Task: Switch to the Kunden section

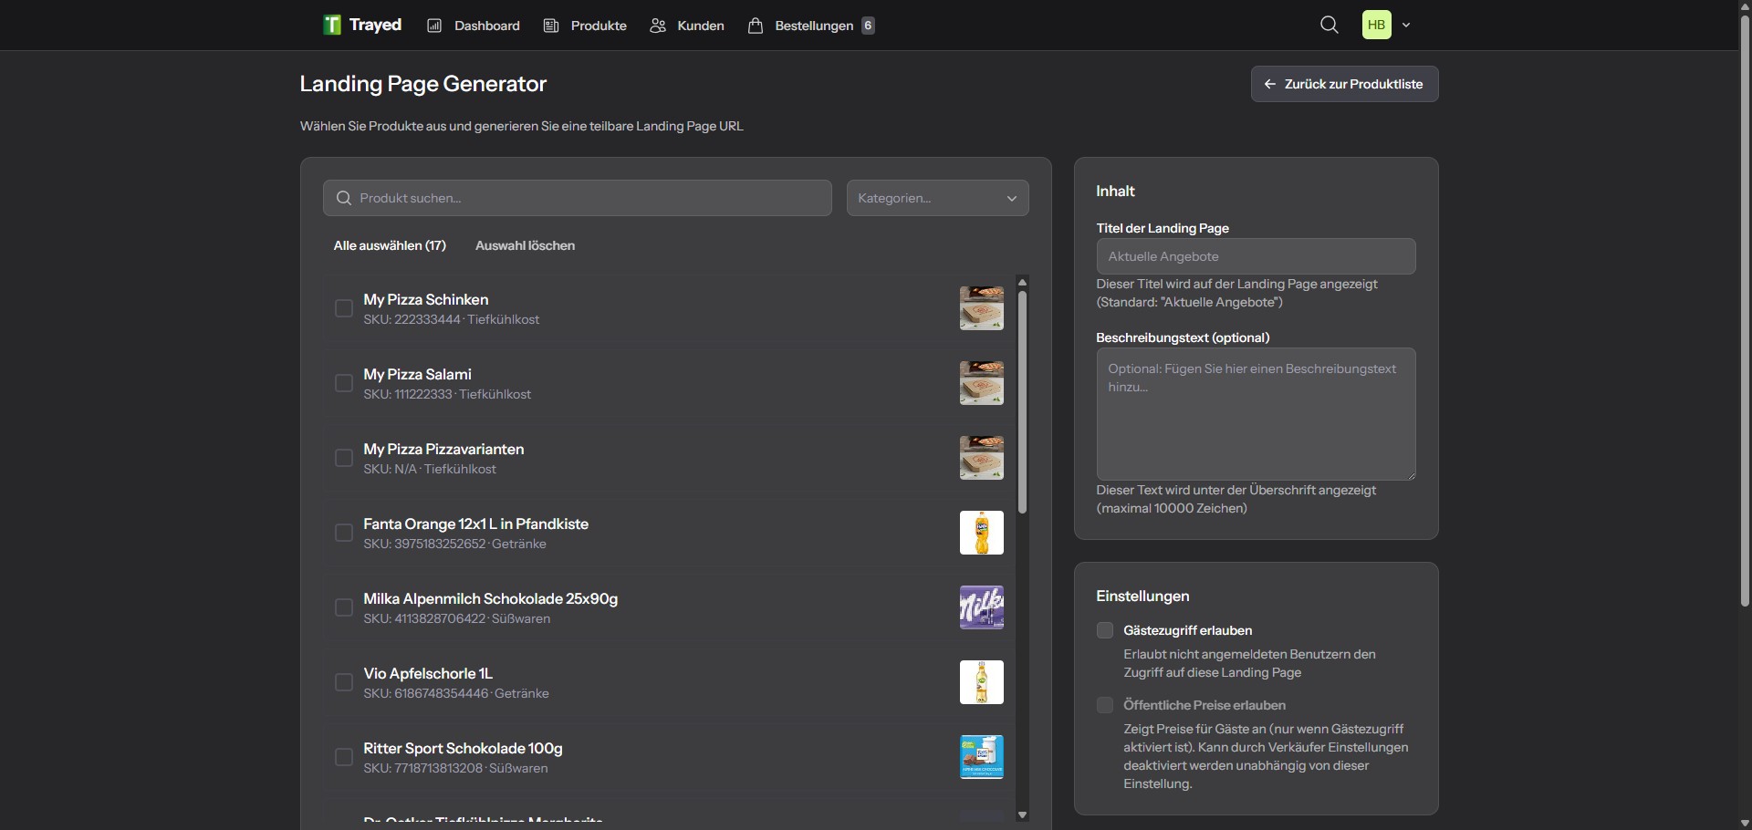Action: (x=686, y=25)
